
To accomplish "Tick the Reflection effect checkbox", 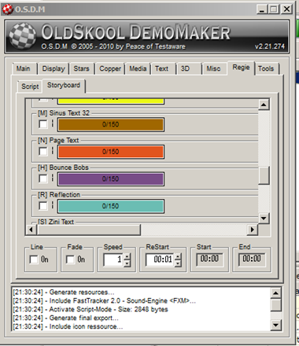I will click(x=43, y=206).
